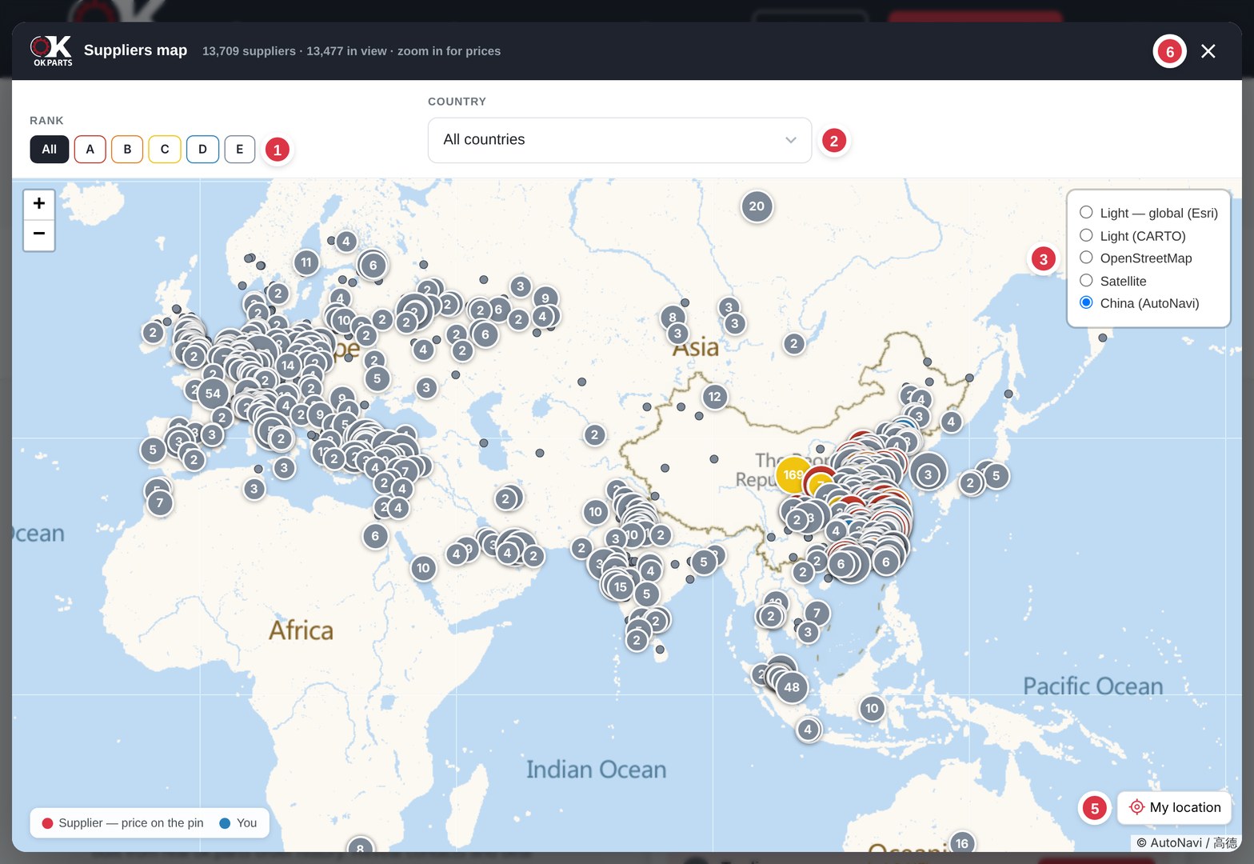The width and height of the screenshot is (1254, 864).
Task: Select OpenStreetMap basemap
Action: 1136,258
